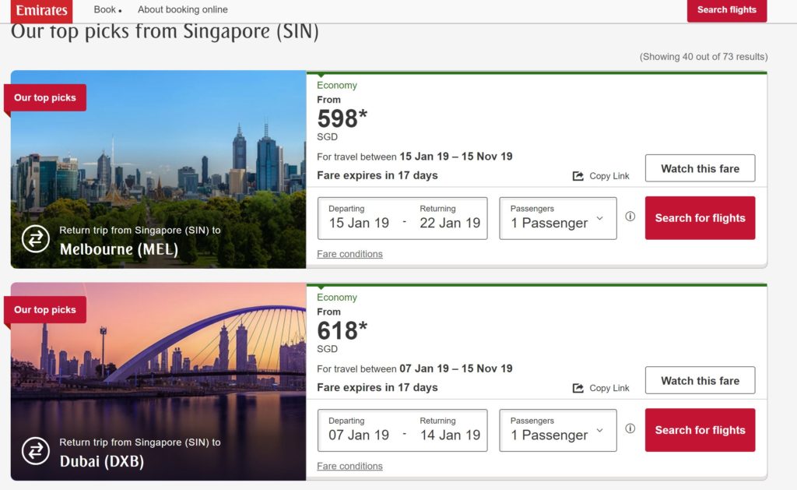Expand Dubai passengers dropdown
Viewport: 797px width, 490px height.
click(x=557, y=430)
